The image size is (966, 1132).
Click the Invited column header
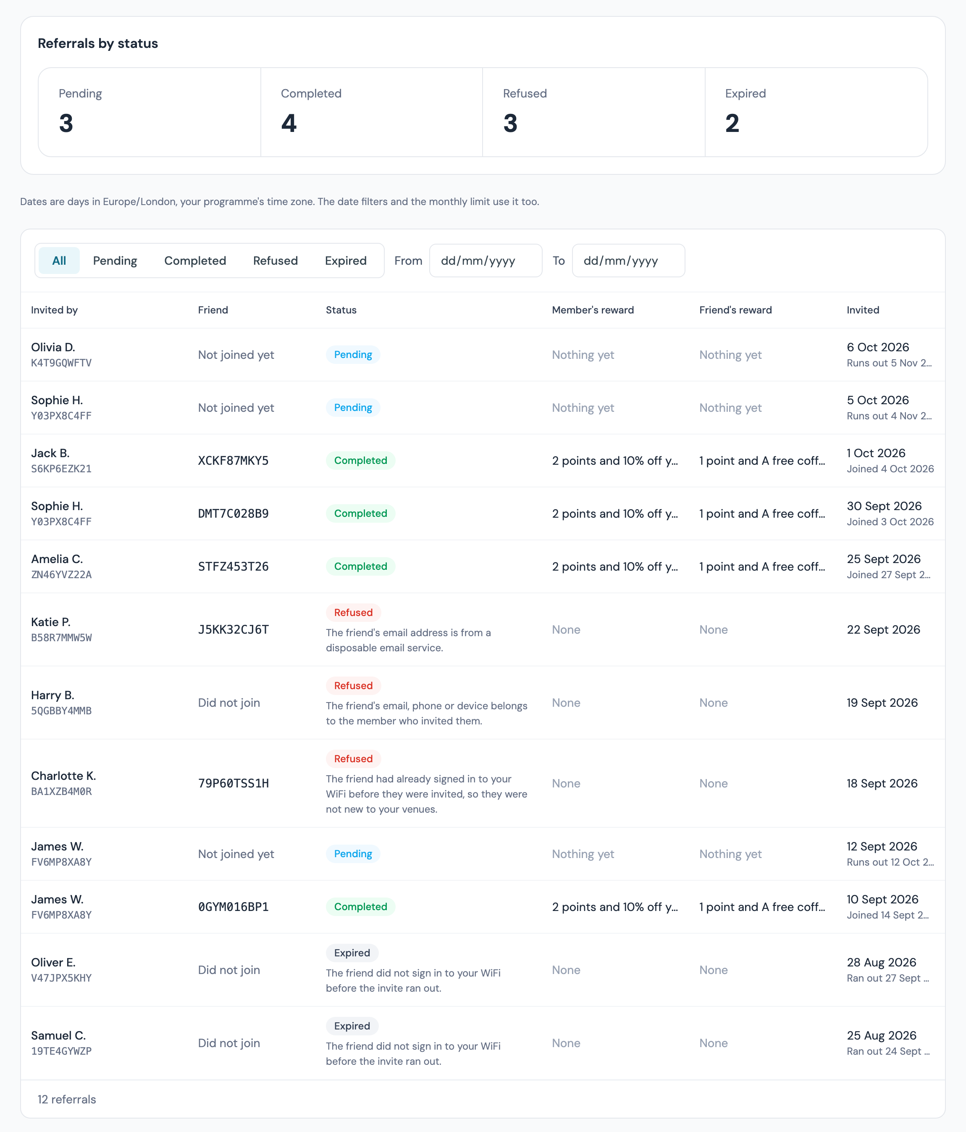tap(863, 310)
